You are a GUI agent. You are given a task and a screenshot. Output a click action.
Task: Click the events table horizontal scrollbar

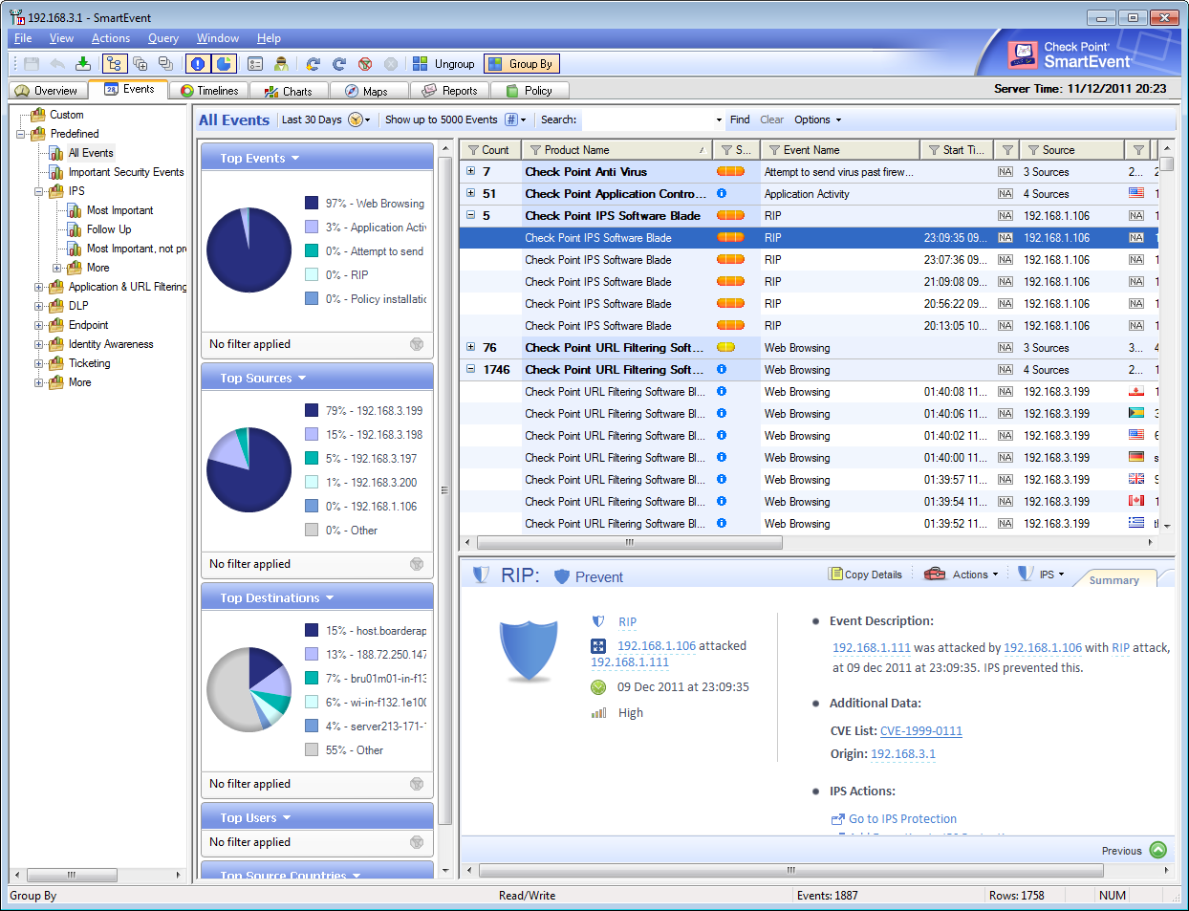(x=631, y=542)
